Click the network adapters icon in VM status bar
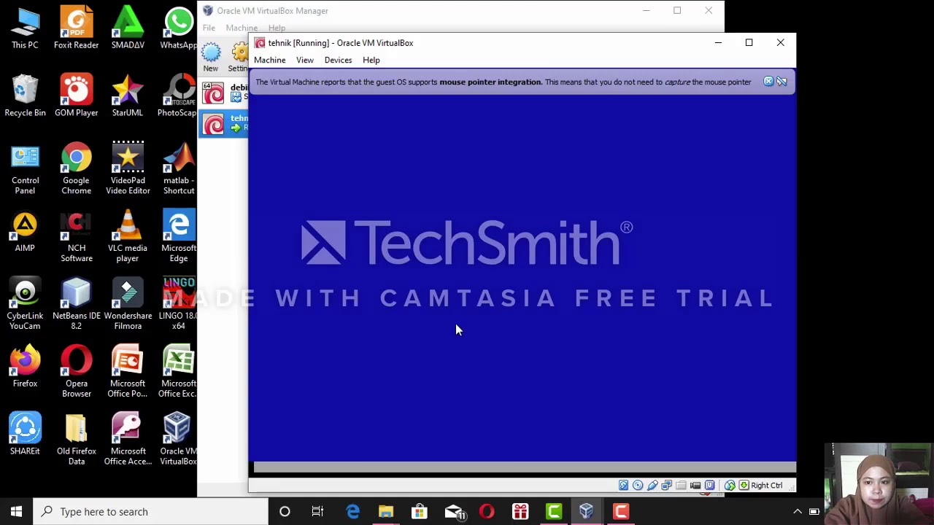934x525 pixels. [667, 486]
